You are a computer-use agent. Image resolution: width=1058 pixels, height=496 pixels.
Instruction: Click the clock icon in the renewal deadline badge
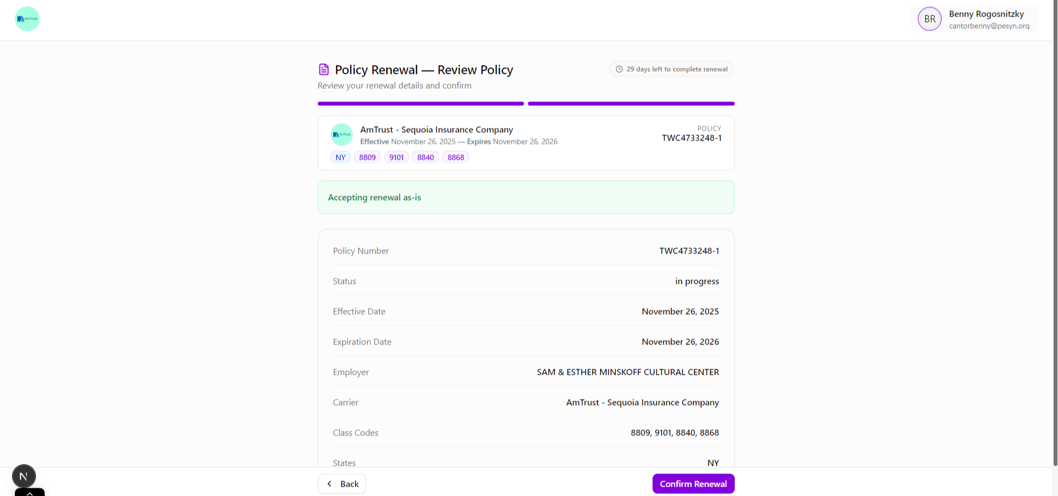click(x=619, y=69)
